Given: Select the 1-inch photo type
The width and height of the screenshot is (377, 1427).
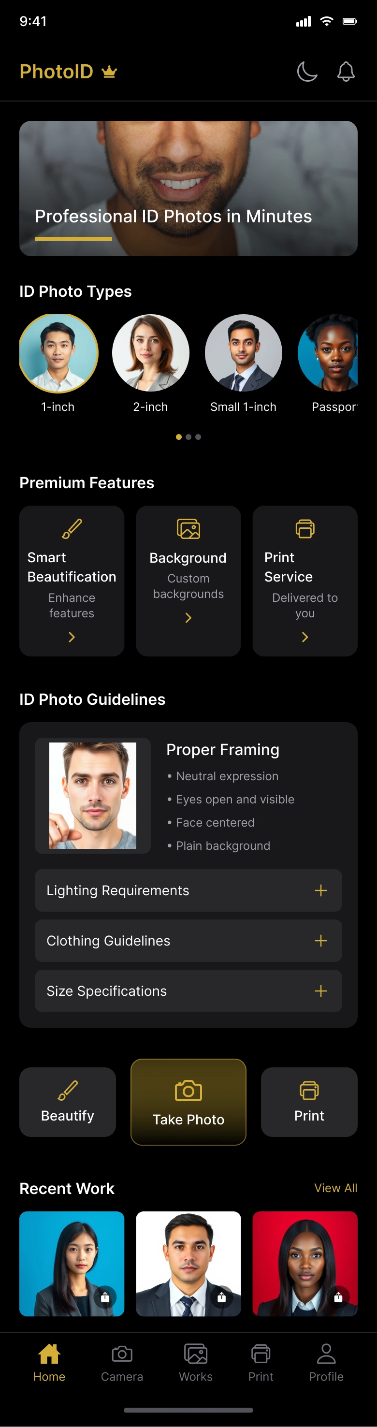Looking at the screenshot, I should (x=58, y=353).
